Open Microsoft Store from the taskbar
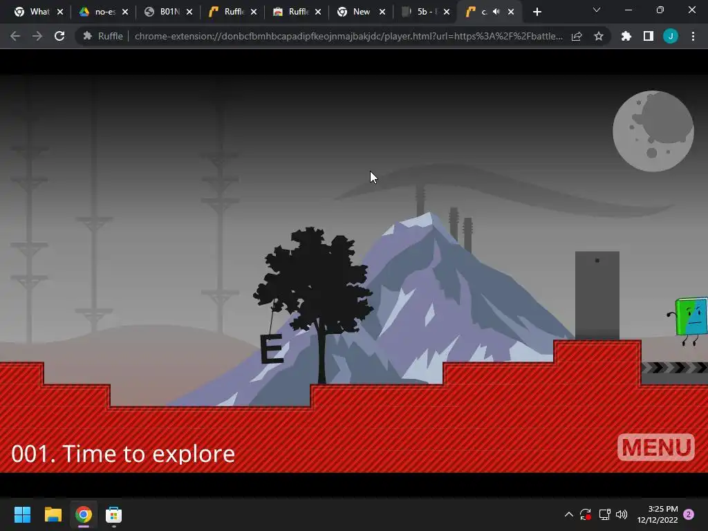708x531 pixels. [x=114, y=514]
